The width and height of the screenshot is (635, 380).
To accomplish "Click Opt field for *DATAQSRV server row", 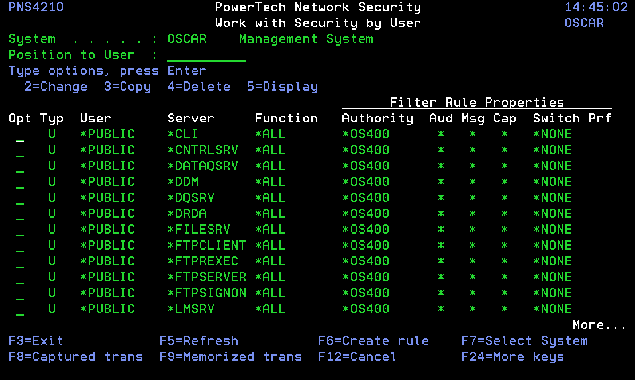I will pos(20,167).
